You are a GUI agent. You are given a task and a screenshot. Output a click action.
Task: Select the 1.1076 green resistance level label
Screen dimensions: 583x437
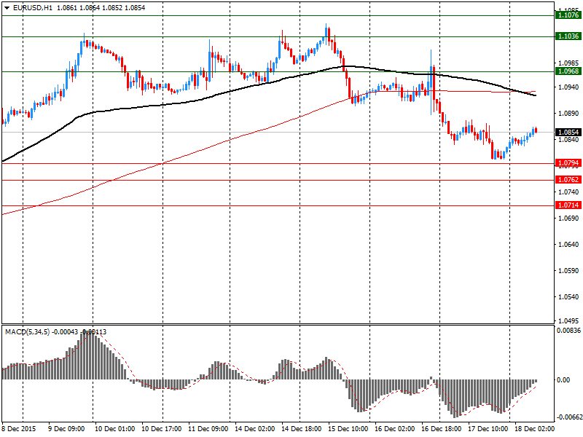[568, 15]
